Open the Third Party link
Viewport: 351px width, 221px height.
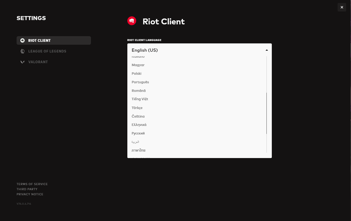[27, 189]
